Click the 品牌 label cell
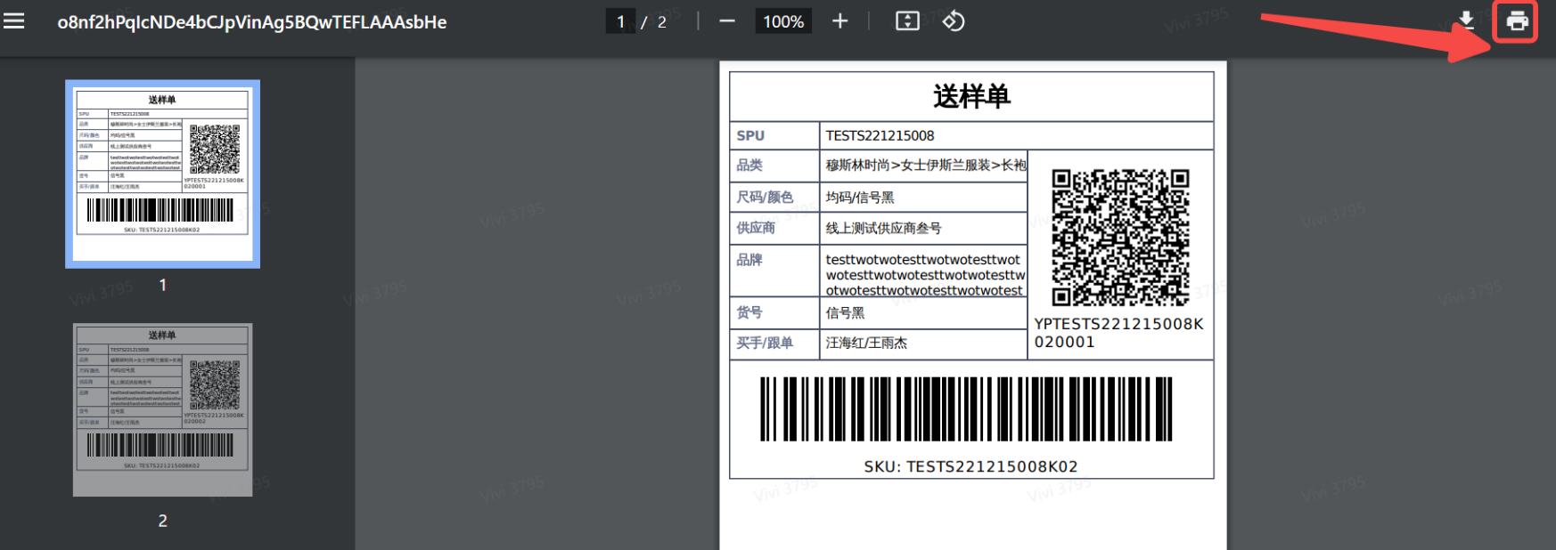Viewport: 1556px width, 550px height. click(x=774, y=271)
